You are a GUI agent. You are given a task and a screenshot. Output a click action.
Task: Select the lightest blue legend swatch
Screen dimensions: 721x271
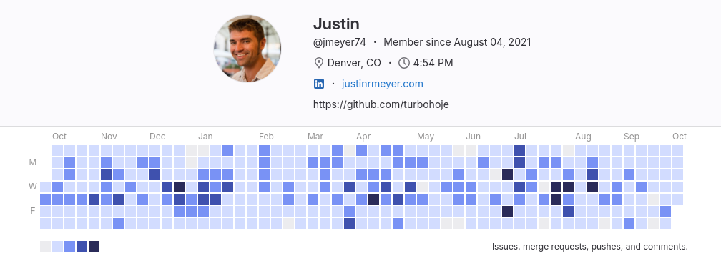(x=57, y=246)
